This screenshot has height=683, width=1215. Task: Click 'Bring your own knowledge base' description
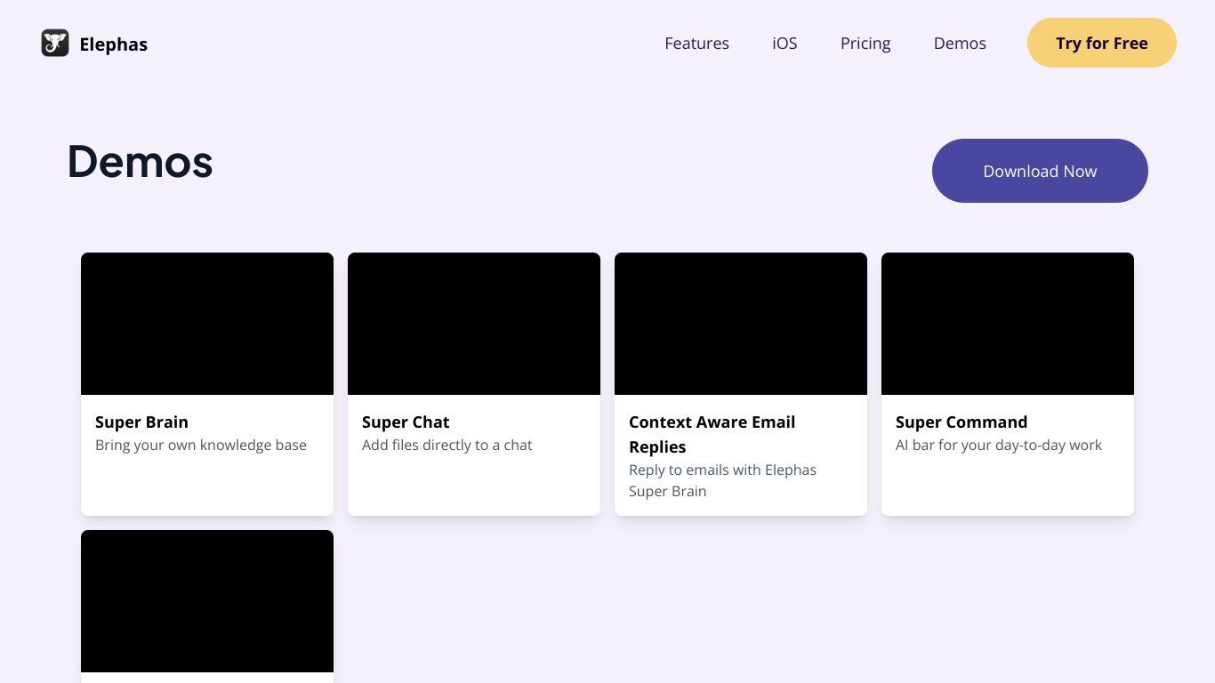pos(201,445)
